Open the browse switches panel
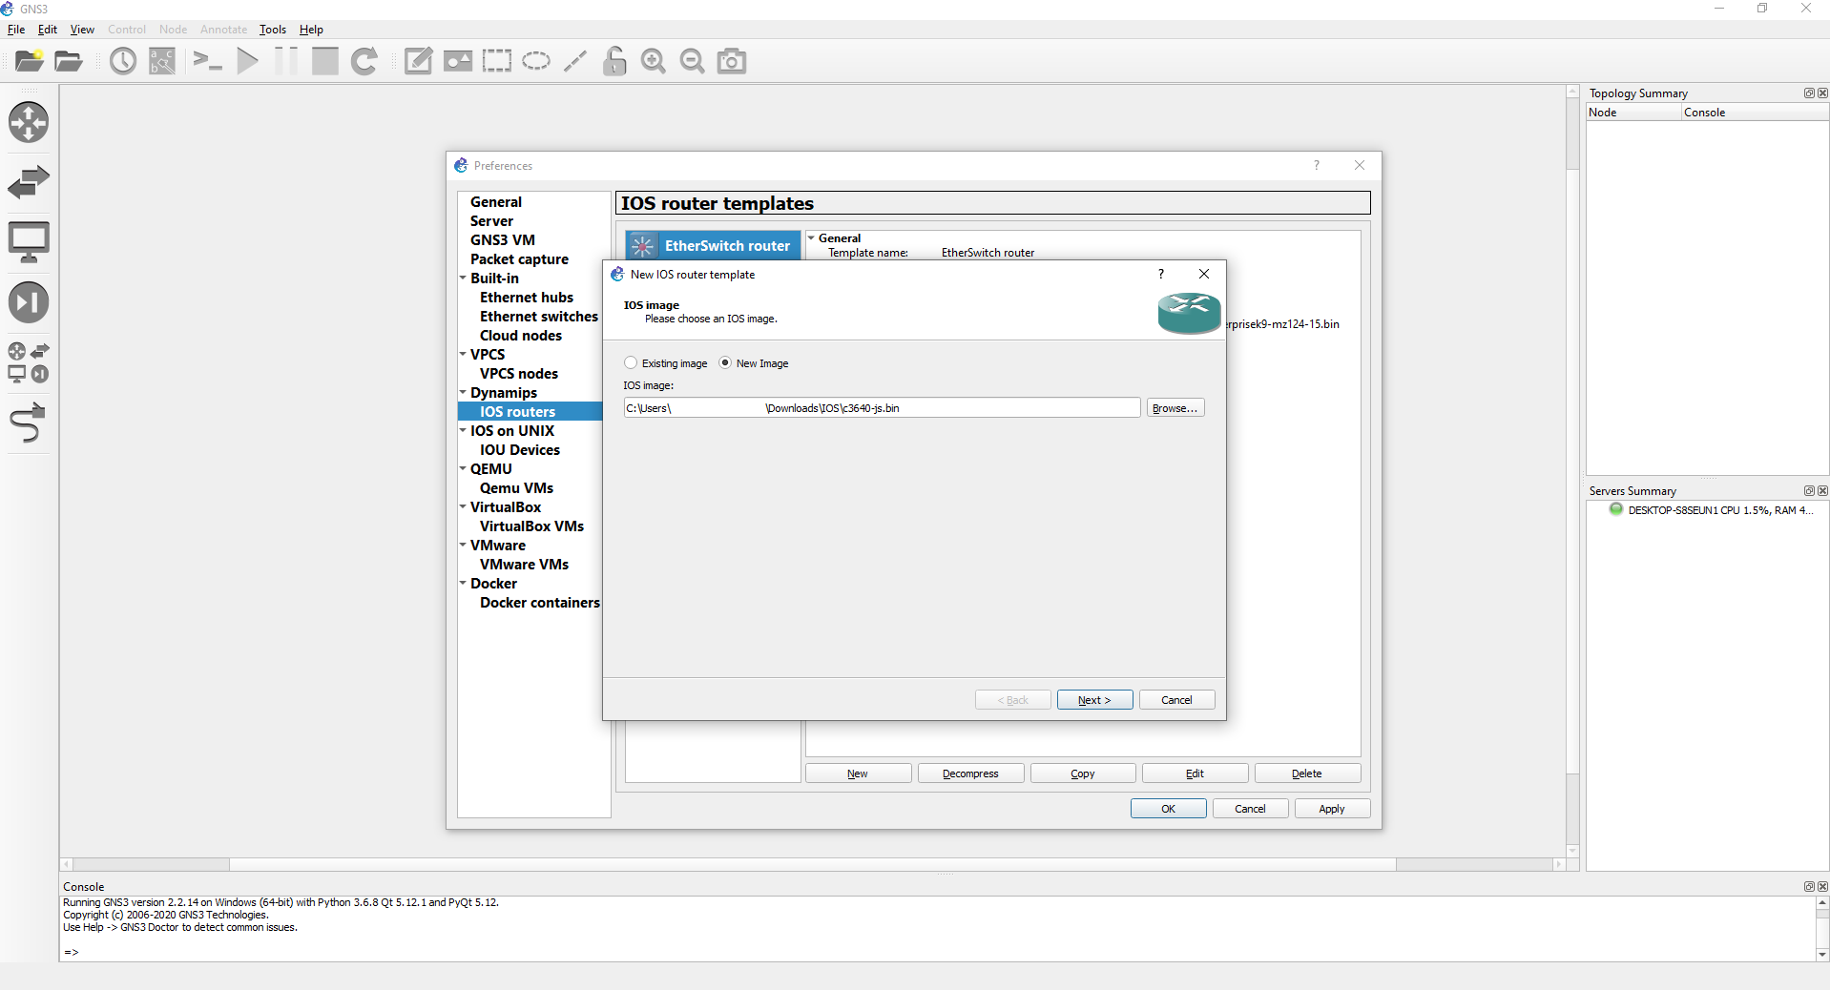The image size is (1830, 990). (29, 181)
